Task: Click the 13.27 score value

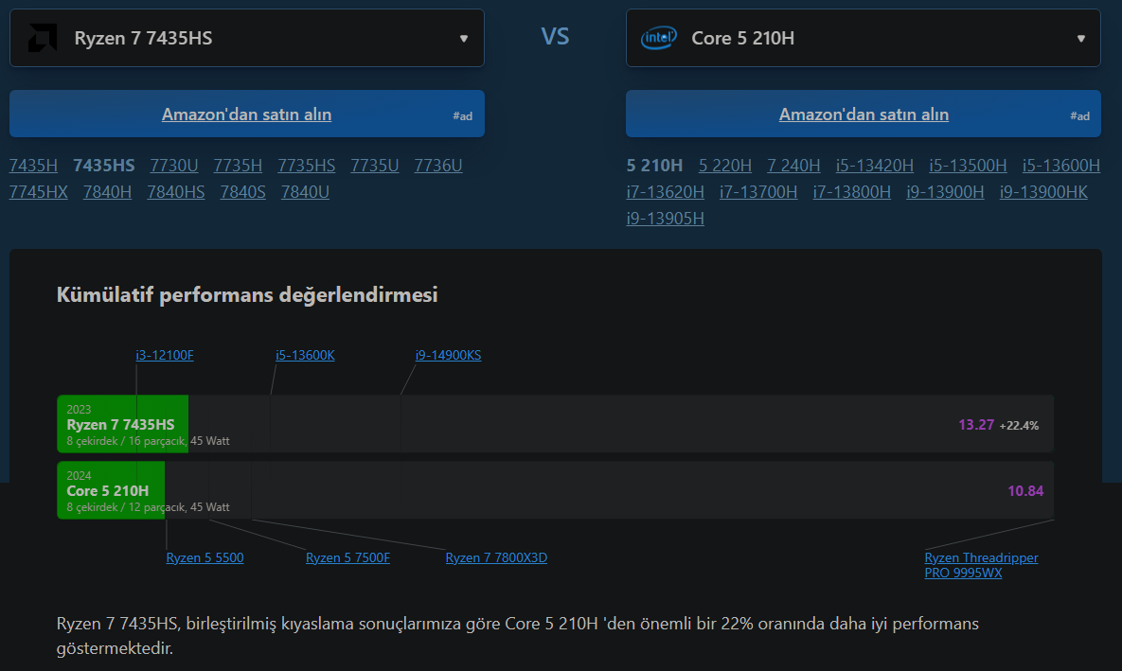Action: (x=976, y=425)
